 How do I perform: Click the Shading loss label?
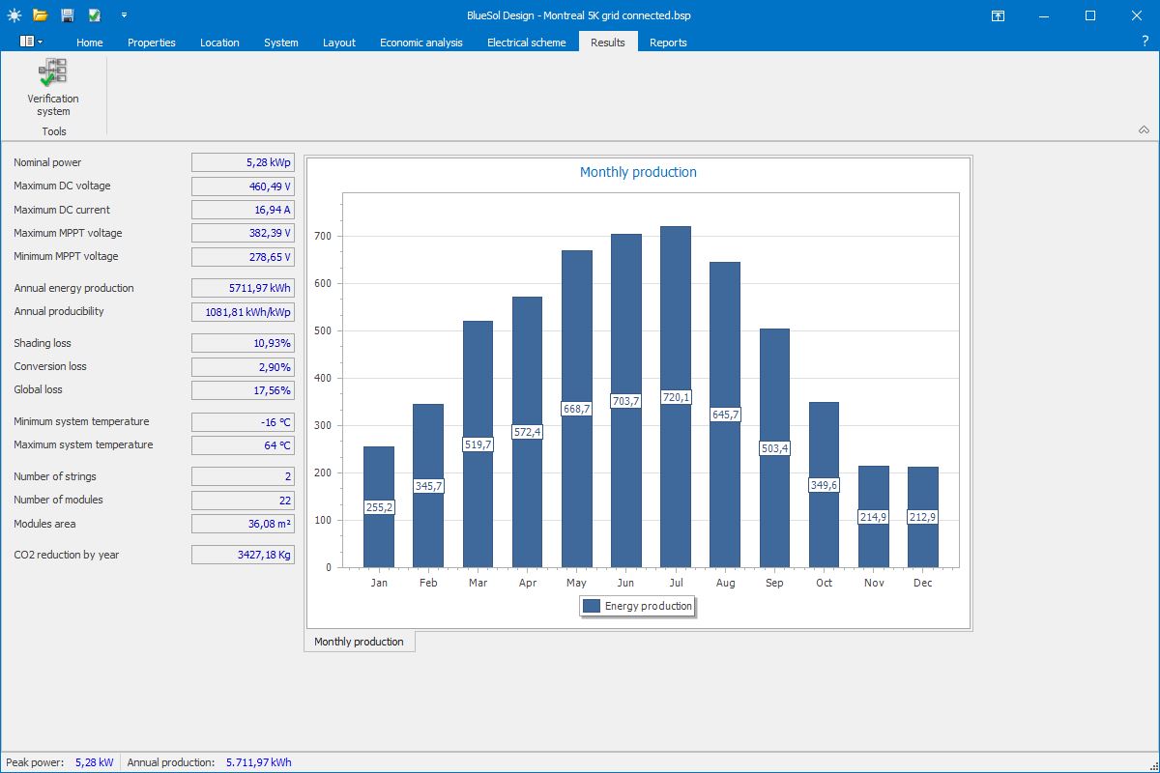click(43, 343)
